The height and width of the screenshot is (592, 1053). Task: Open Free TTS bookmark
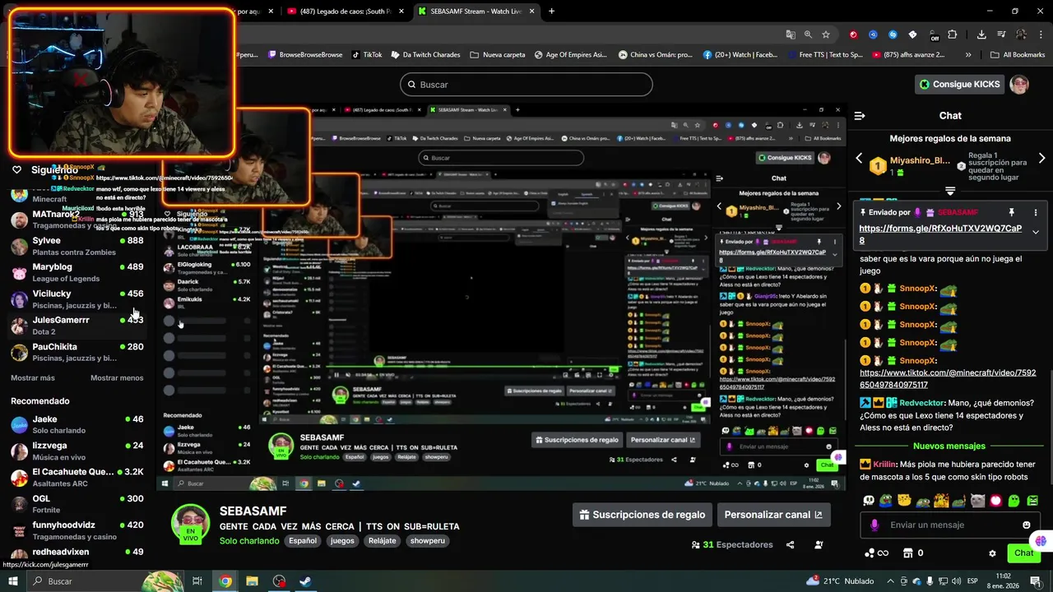tap(824, 55)
